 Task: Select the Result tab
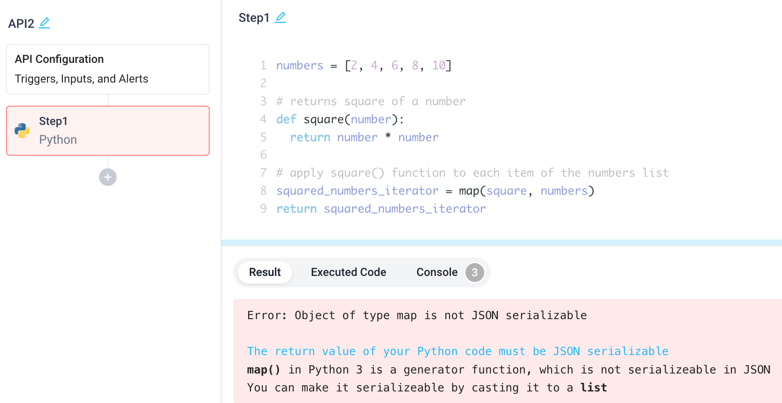click(264, 272)
